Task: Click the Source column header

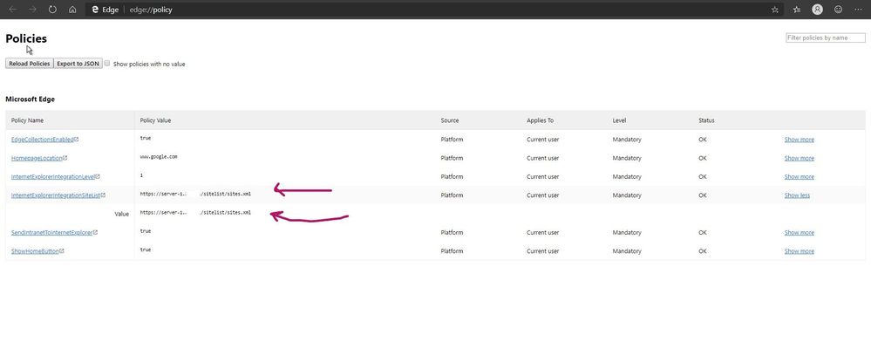Action: 449,120
